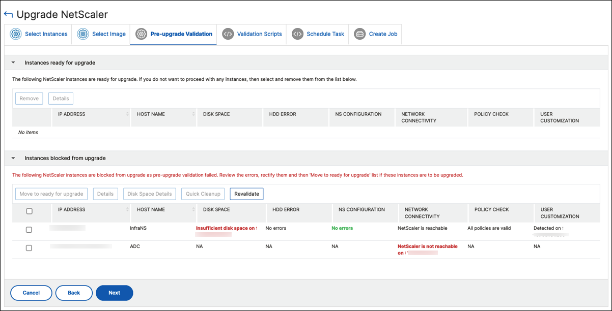
Task: Click the Schedule Task code icon
Action: [x=297, y=34]
